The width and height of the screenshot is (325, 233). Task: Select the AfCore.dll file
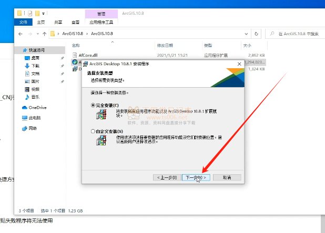pos(88,55)
